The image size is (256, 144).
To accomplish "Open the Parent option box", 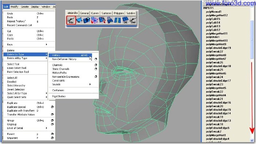I will (52, 134).
